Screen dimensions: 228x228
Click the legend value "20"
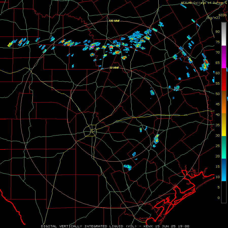click(218, 156)
